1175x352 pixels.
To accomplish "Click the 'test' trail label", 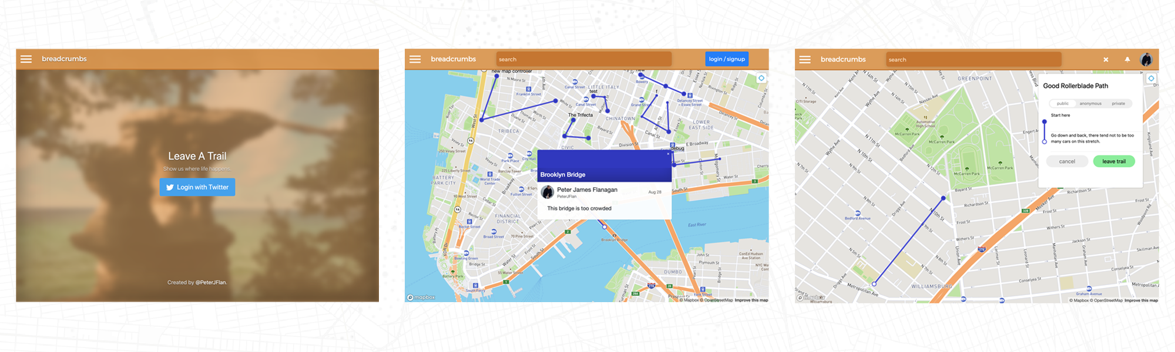I will pos(593,92).
